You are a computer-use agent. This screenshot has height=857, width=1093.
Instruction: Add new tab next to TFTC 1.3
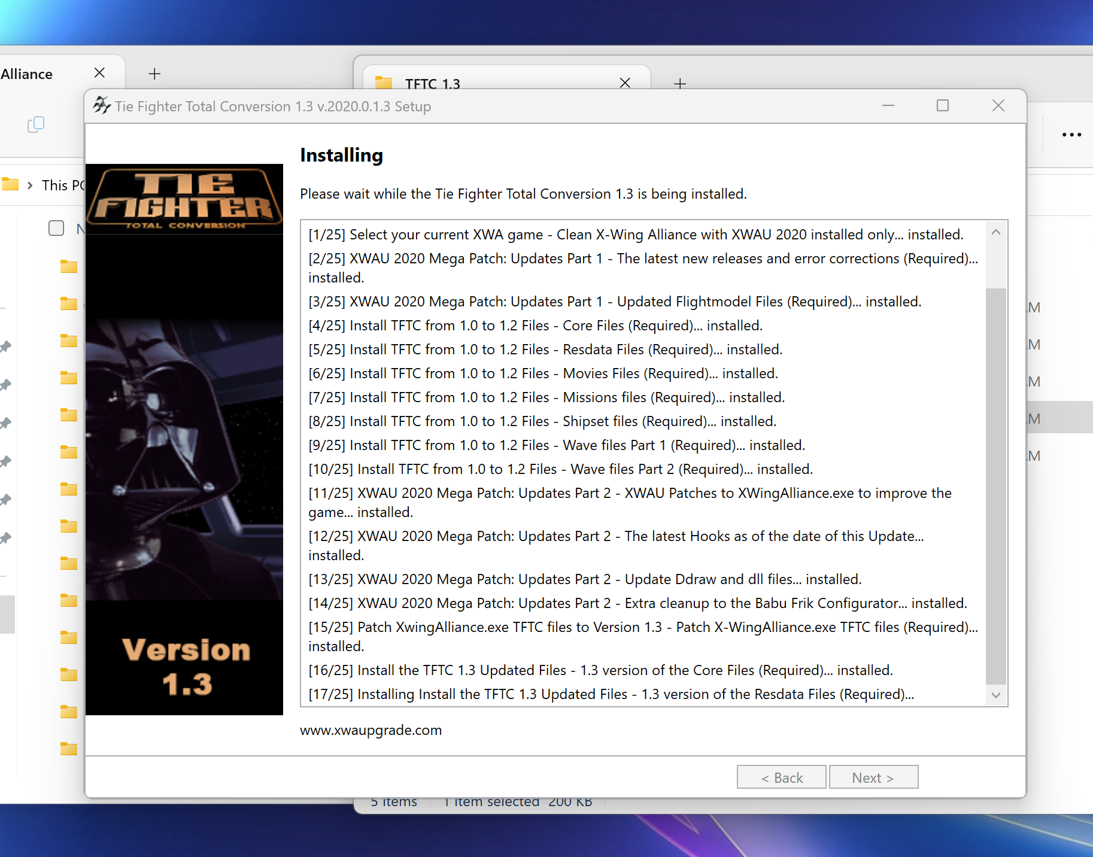[x=680, y=83]
